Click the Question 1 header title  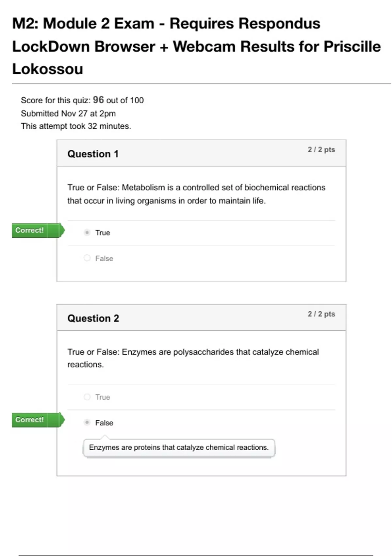pos(93,154)
